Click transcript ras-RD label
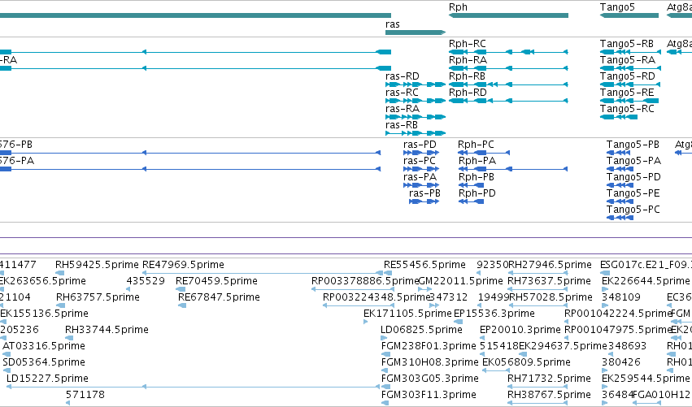Screen dimensions: 692x407 (402, 76)
